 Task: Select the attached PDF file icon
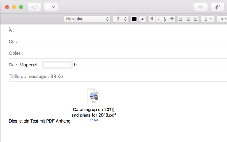(x=94, y=96)
